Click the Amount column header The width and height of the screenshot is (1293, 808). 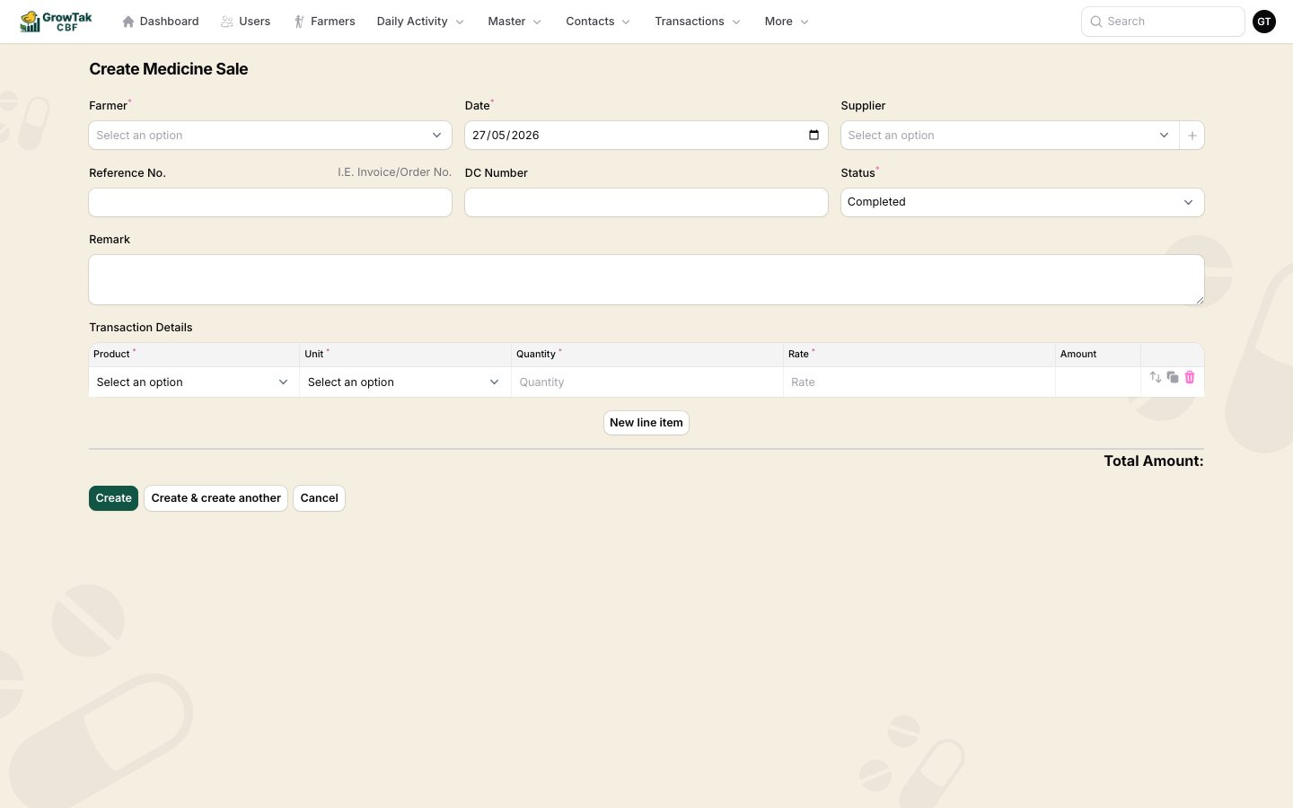click(x=1078, y=355)
